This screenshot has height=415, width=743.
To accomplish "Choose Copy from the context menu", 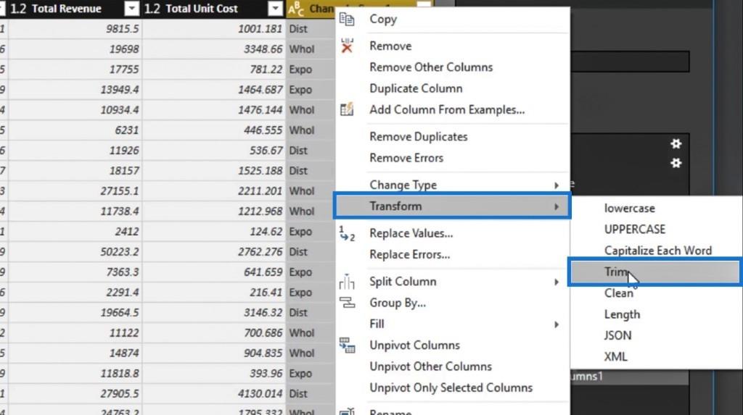I will [x=383, y=20].
